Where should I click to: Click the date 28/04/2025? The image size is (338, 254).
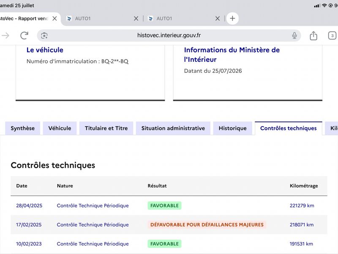point(29,206)
